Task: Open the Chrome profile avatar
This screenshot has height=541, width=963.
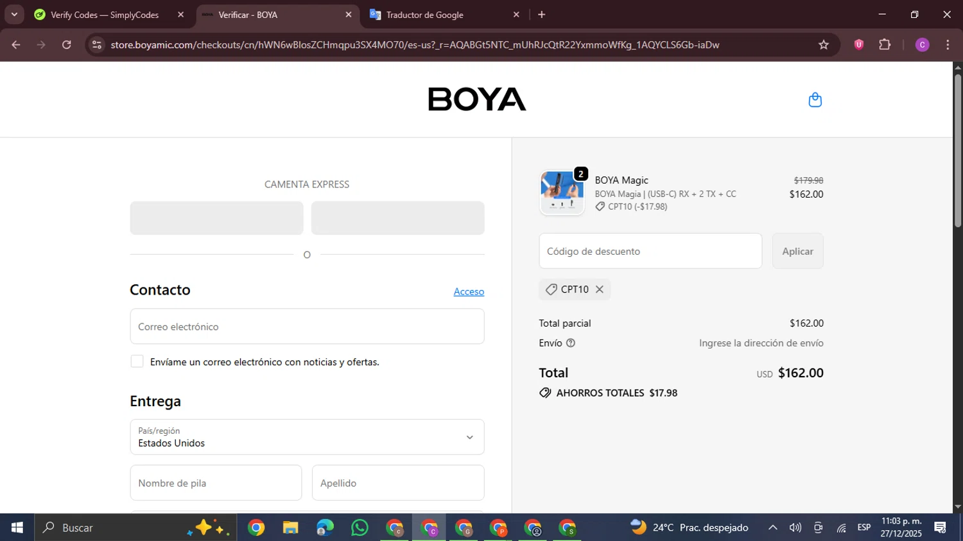Action: (922, 45)
